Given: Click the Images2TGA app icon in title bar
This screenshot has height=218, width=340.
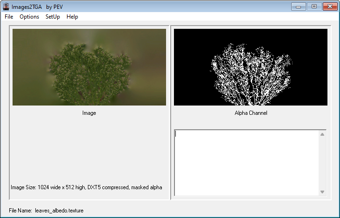Looking at the screenshot, I should [6, 7].
